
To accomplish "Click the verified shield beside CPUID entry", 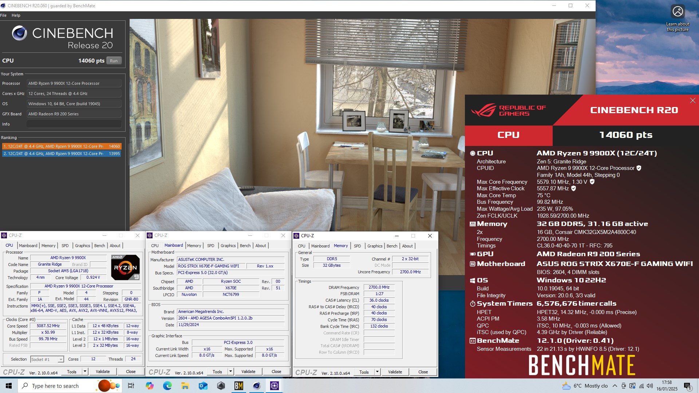I will pyautogui.click(x=639, y=168).
